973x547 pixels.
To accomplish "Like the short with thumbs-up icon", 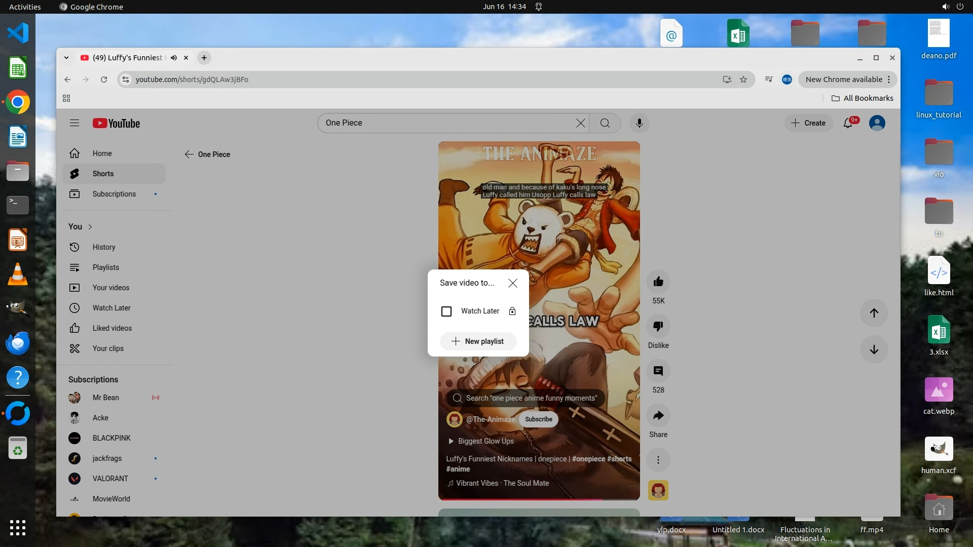I will [x=658, y=282].
